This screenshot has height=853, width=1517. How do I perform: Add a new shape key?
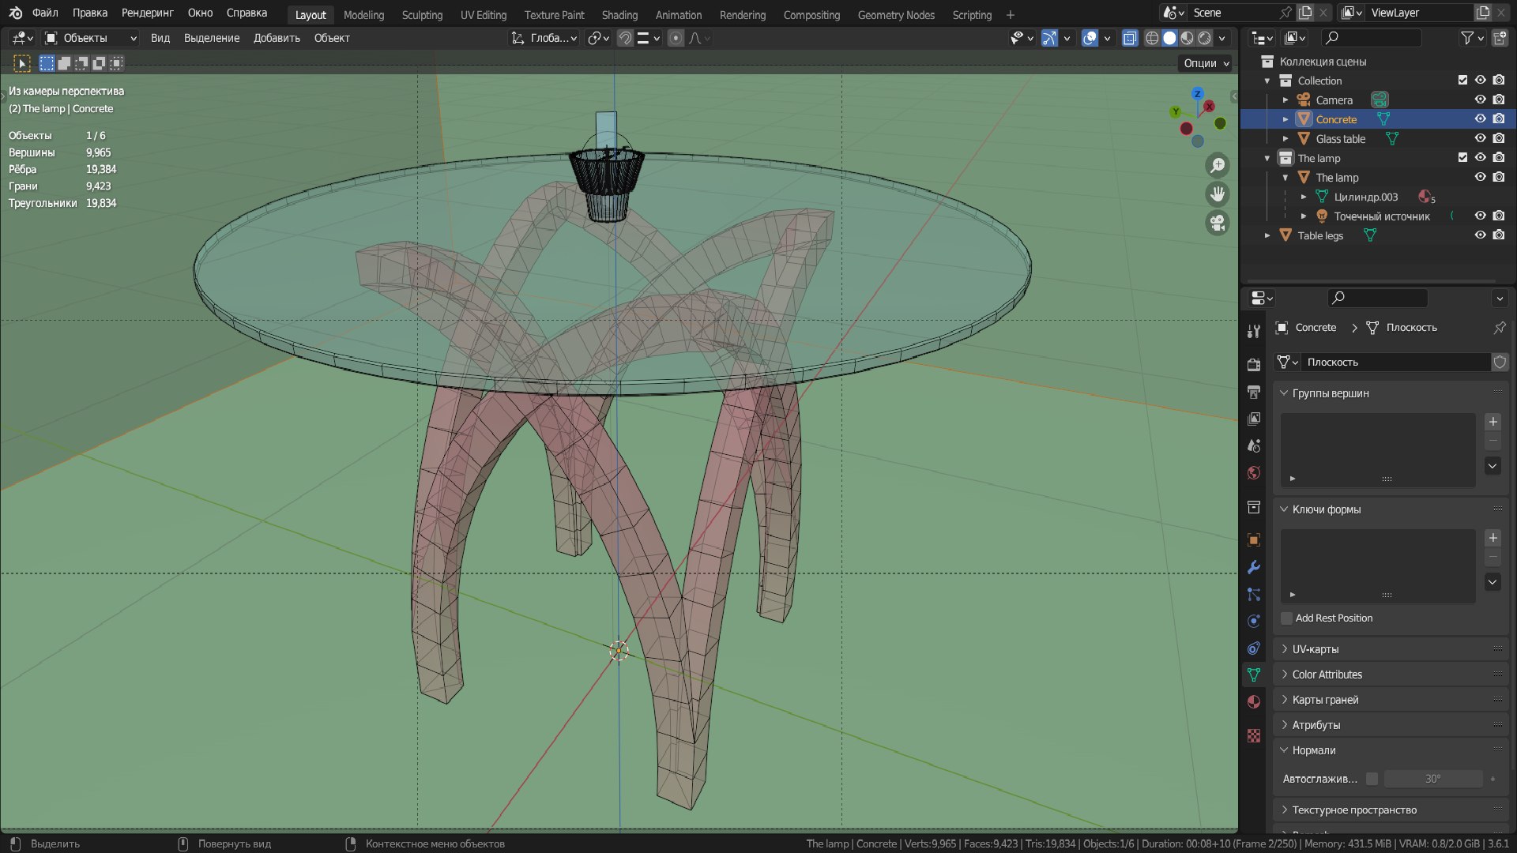coord(1493,538)
